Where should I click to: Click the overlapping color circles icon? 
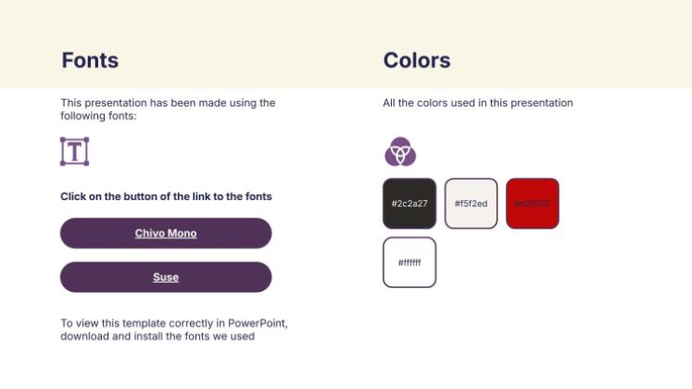400,151
